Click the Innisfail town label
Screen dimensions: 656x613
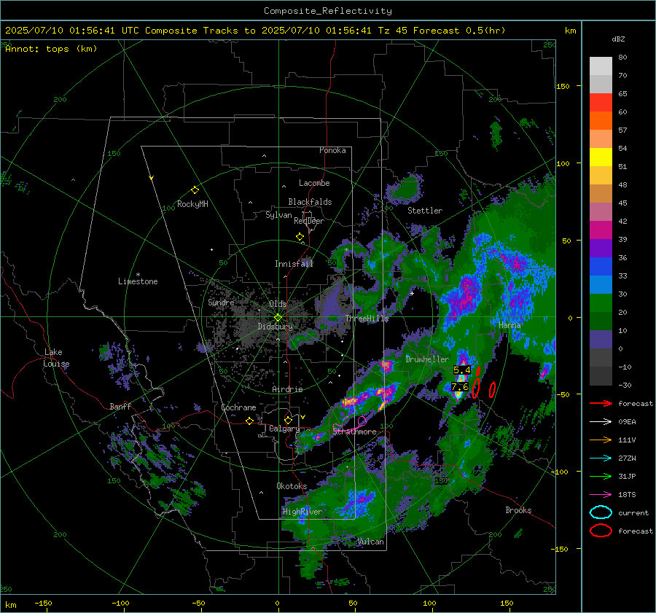tap(294, 264)
